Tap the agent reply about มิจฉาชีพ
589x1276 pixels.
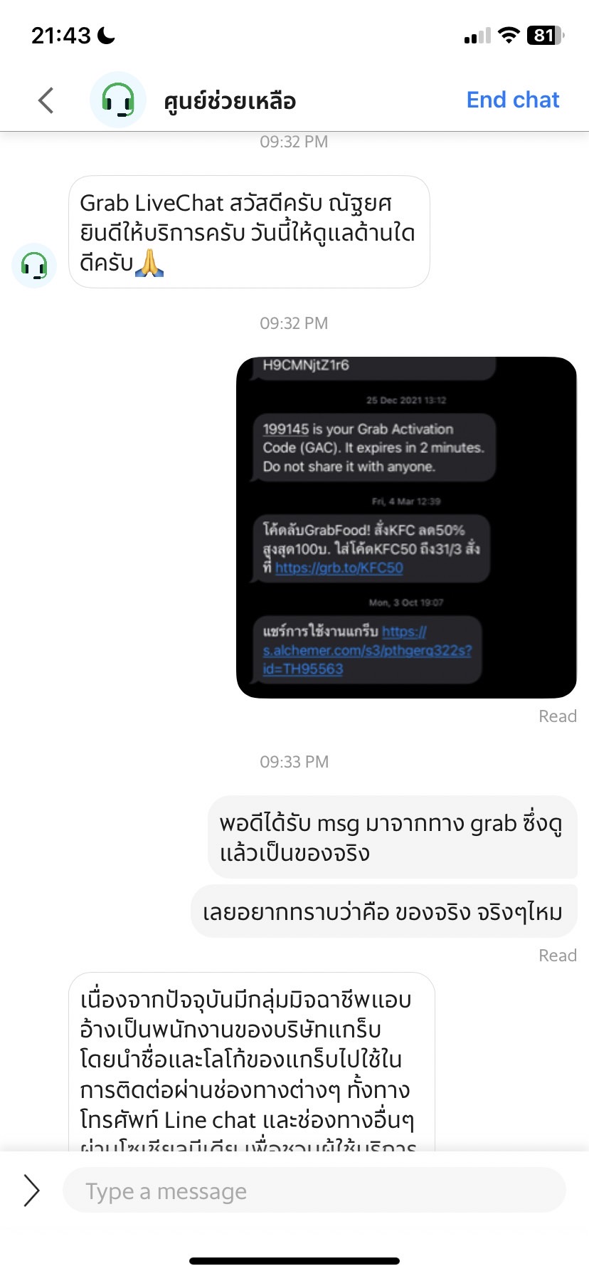click(251, 1062)
